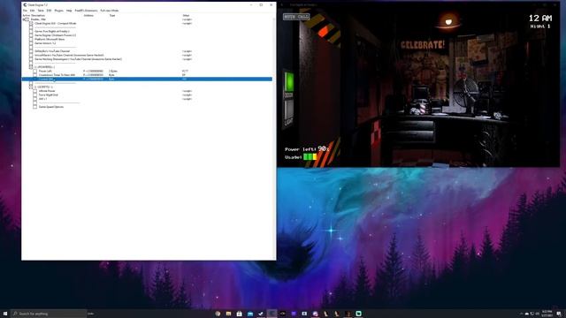The width and height of the screenshot is (566, 318).
Task: Click the Night 1 label in game
Action: (x=540, y=26)
